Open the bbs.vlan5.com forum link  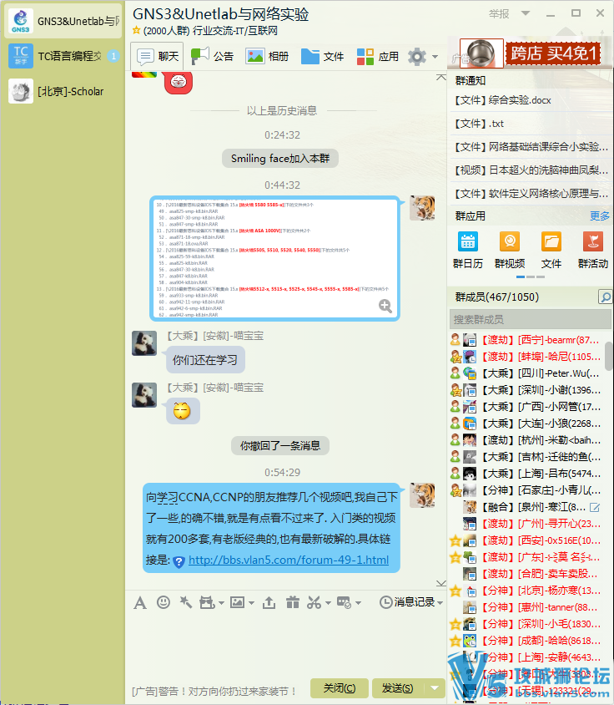(289, 560)
